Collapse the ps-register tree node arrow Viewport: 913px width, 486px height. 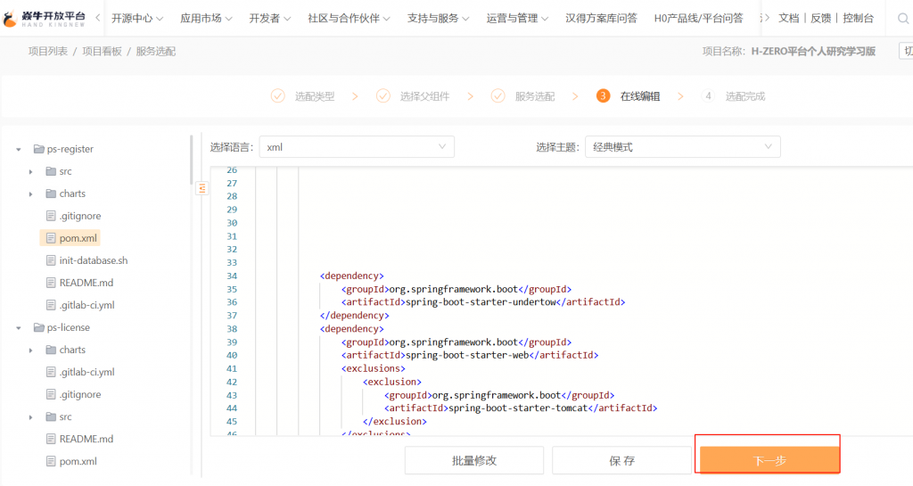[18, 149]
